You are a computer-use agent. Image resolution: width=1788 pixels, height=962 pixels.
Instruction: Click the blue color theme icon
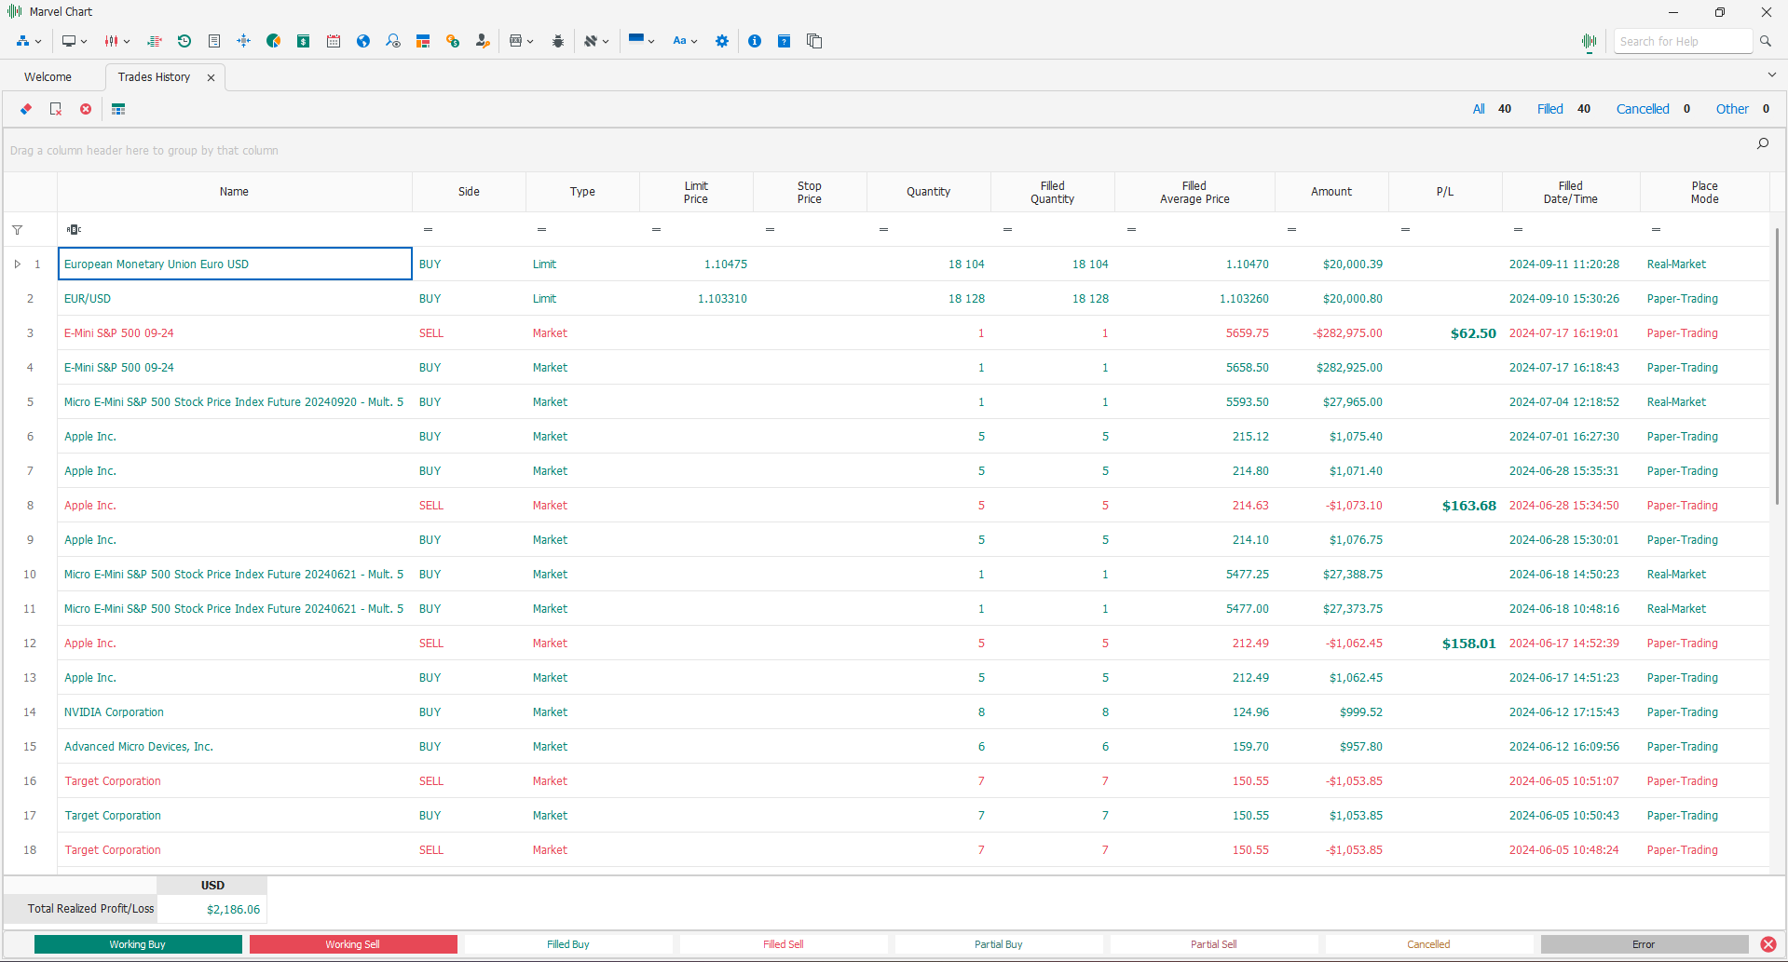coord(636,39)
